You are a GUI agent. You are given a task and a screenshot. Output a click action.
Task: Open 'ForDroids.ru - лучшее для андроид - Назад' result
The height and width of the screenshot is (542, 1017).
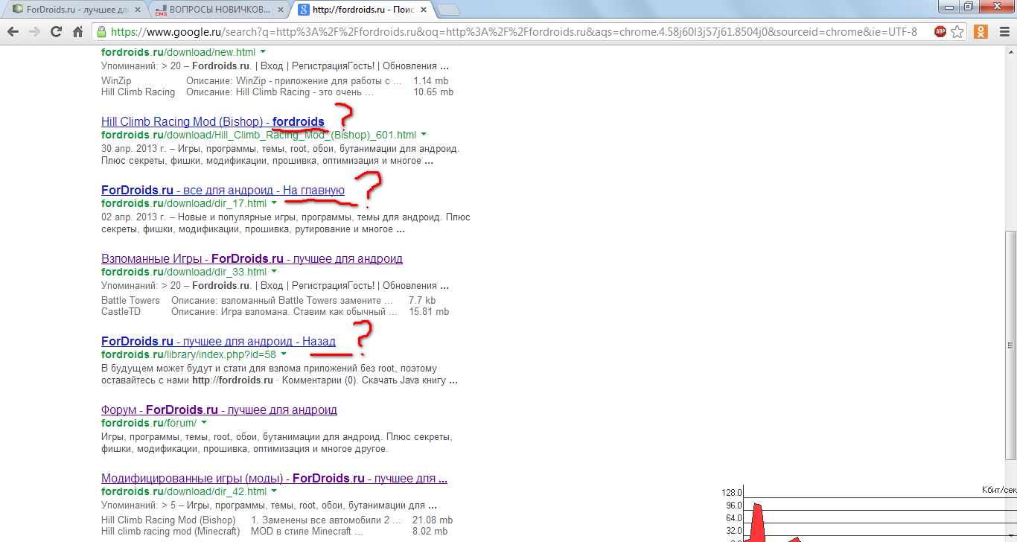[218, 341]
